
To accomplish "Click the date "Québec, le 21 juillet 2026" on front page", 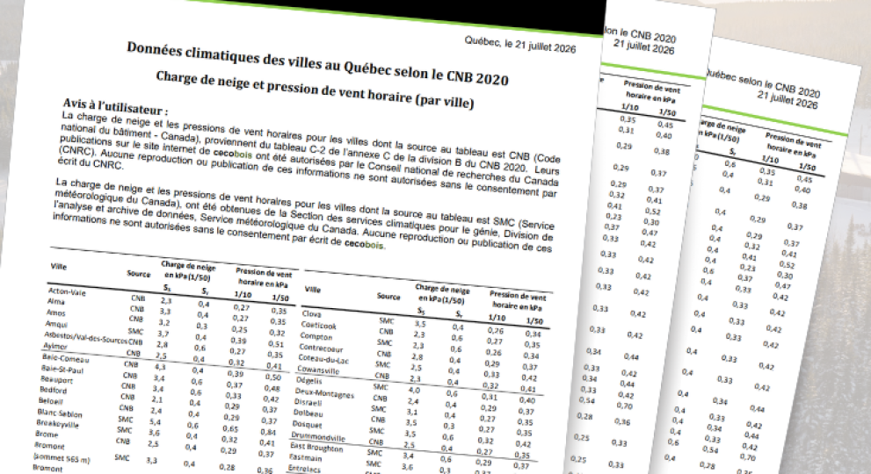I will coord(520,45).
